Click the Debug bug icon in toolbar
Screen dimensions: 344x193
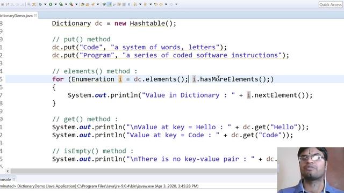(40, 4)
